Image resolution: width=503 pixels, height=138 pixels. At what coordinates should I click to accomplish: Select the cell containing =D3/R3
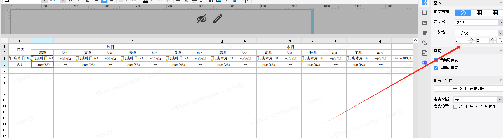110,59
